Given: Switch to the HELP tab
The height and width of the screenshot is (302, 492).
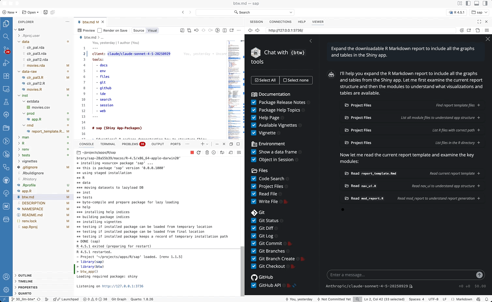Looking at the screenshot, I should pyautogui.click(x=302, y=22).
